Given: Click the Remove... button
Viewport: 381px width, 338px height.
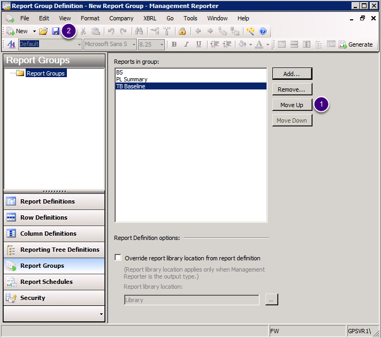Looking at the screenshot, I should click(x=292, y=89).
